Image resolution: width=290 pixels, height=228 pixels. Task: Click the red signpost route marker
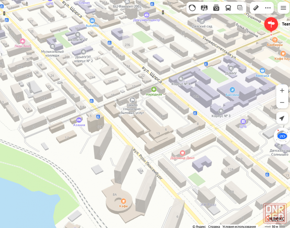coord(271,25)
